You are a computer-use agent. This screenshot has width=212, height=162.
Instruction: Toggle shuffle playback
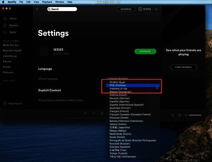click(x=85, y=113)
